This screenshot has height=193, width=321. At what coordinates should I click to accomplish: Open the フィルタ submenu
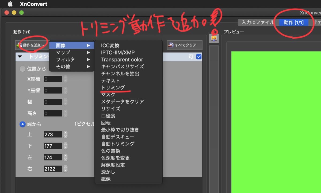click(72, 60)
